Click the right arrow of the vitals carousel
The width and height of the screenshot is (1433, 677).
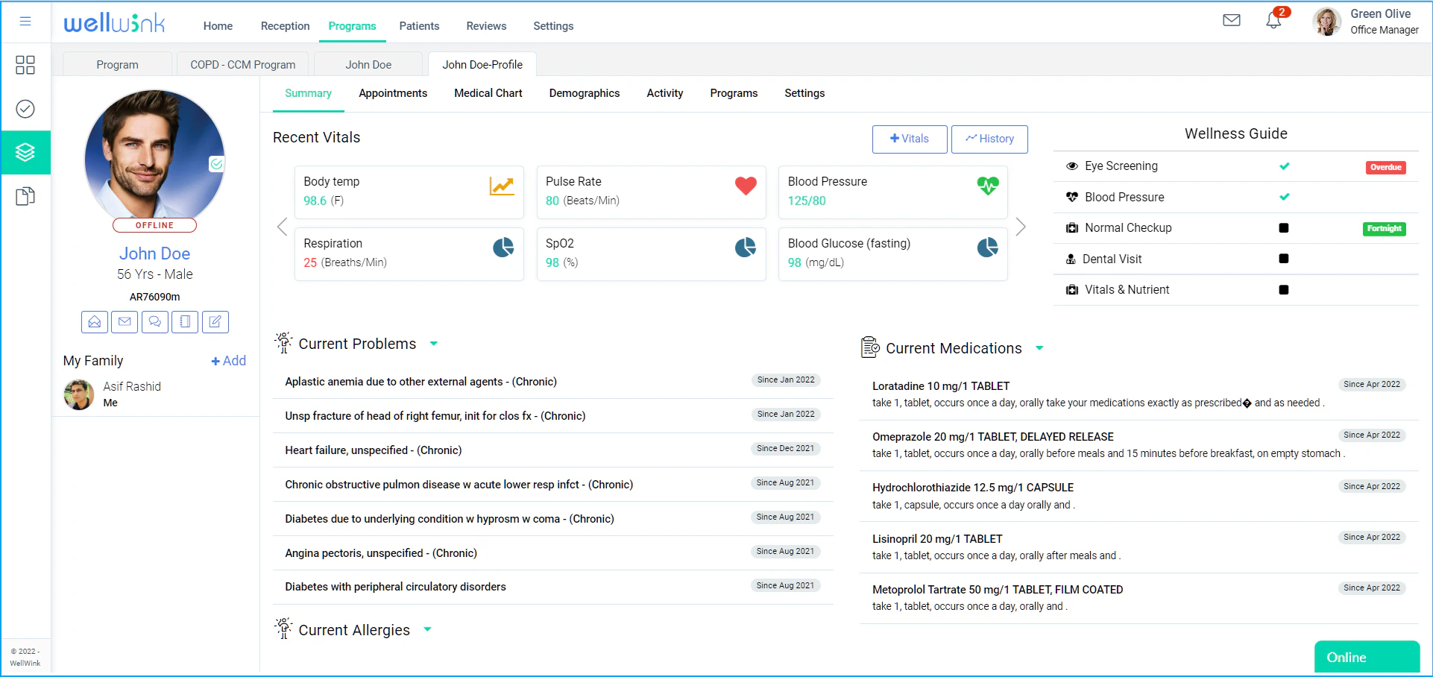coord(1021,227)
